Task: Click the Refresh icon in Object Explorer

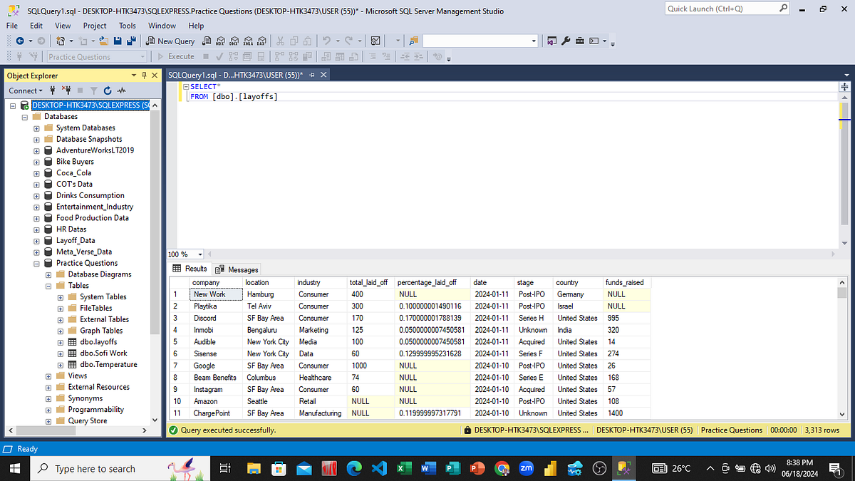Action: tap(108, 90)
